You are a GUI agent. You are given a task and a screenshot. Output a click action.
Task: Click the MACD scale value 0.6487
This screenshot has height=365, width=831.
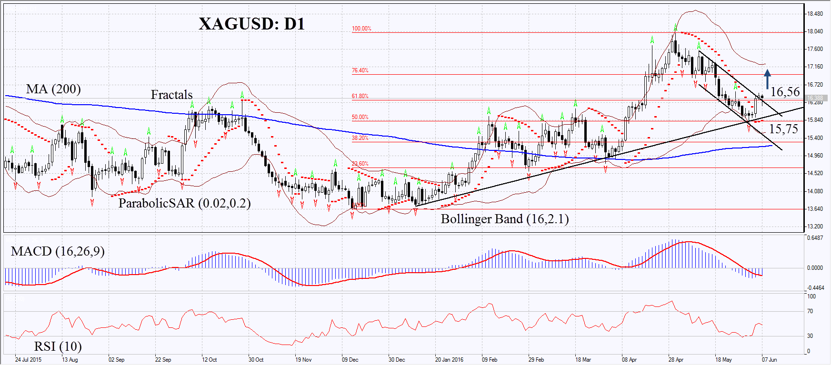click(815, 238)
